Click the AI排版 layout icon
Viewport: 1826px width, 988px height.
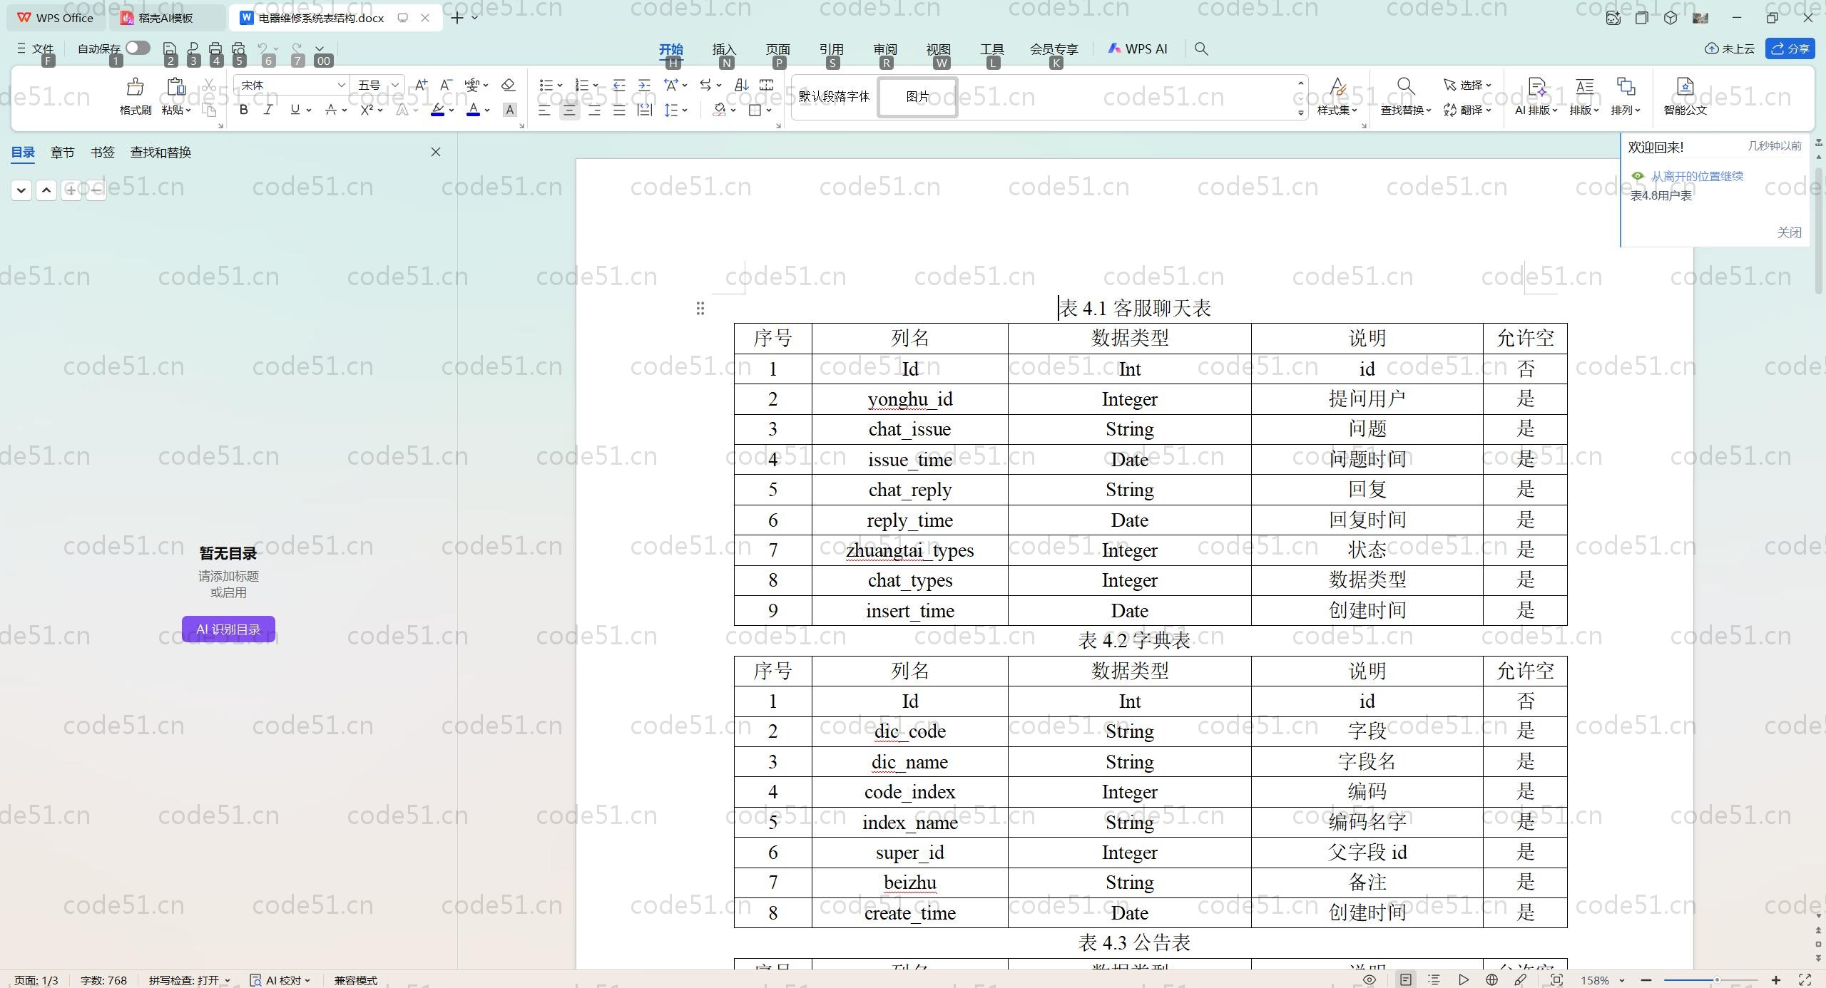click(1534, 95)
